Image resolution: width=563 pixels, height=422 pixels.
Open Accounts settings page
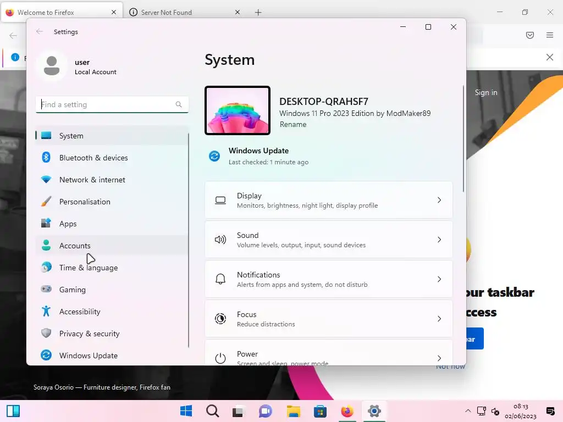(112, 246)
